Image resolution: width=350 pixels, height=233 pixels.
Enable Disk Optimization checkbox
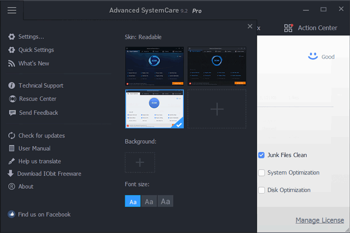click(261, 190)
